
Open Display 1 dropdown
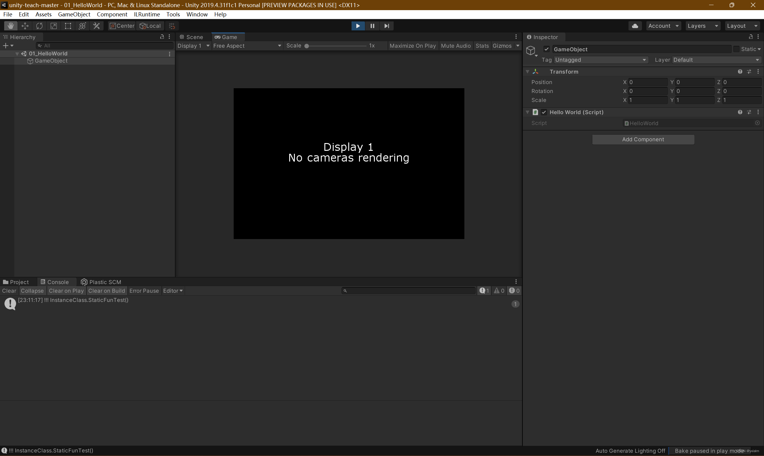tap(193, 46)
